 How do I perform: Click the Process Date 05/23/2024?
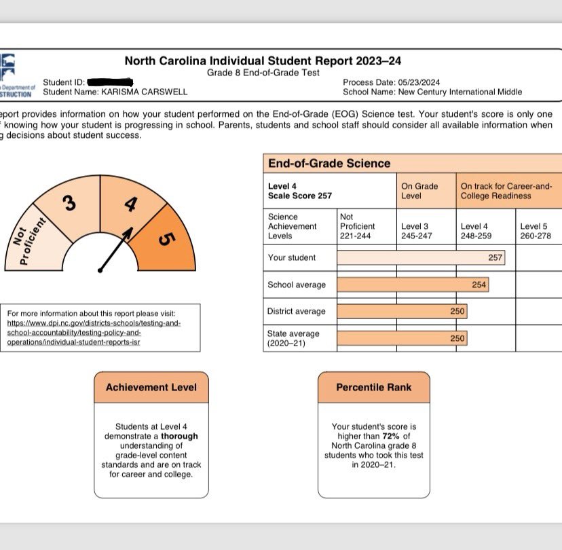coord(392,82)
